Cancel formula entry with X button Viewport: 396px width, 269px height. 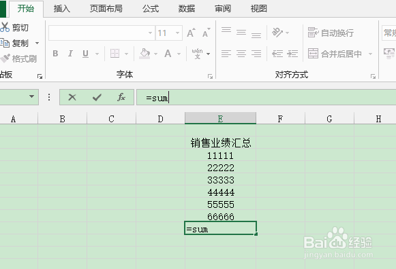click(72, 97)
